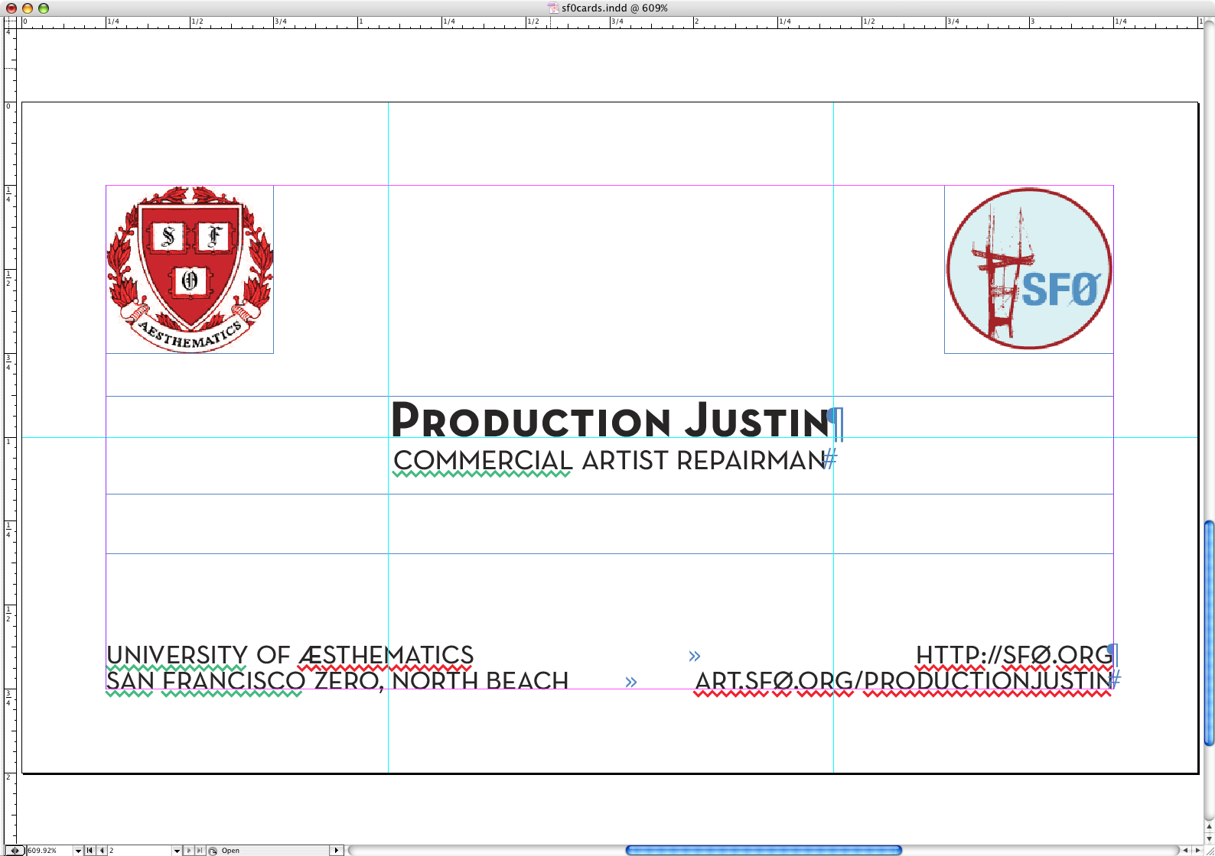Click the red close window button

click(x=11, y=8)
